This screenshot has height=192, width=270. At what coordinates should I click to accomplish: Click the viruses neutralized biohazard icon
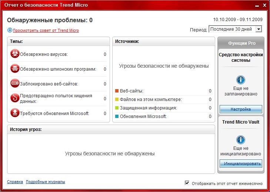(x=15, y=54)
